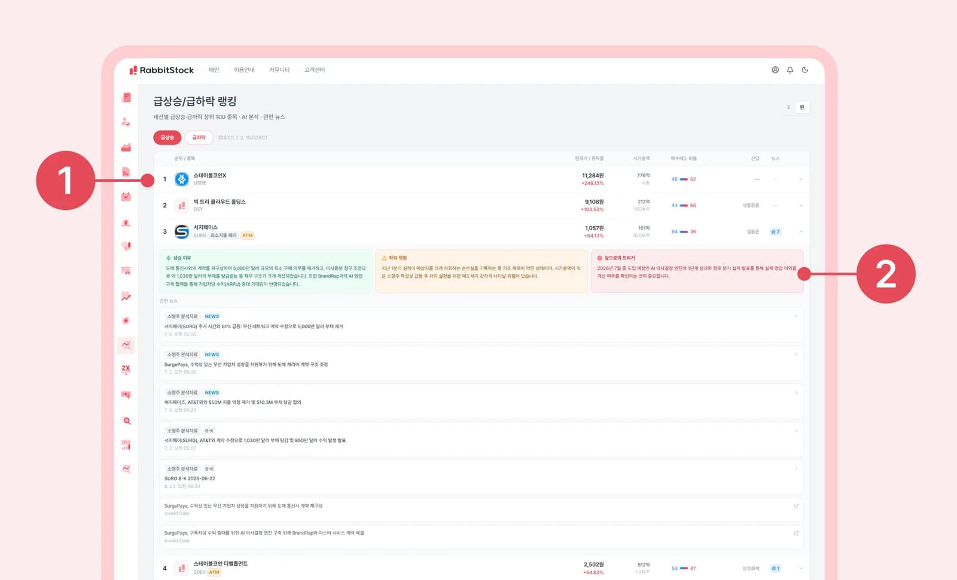
Task: Open the 2X leveraged sidebar item
Action: tap(126, 369)
